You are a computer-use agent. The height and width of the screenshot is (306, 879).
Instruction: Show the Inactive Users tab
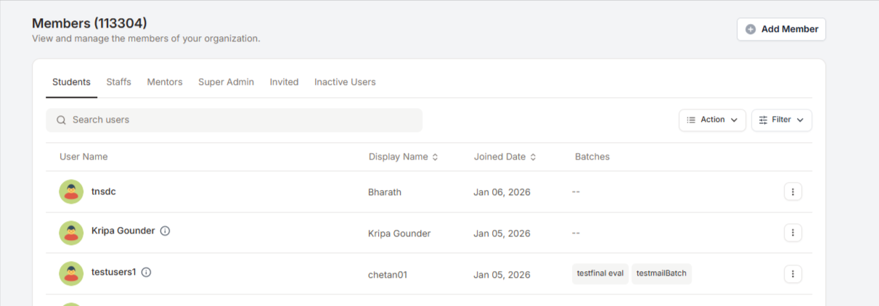pos(345,82)
